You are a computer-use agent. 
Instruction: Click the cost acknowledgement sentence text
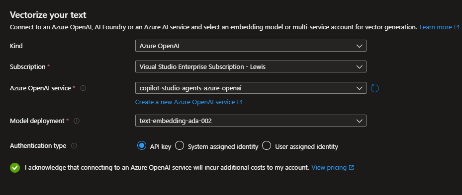click(x=167, y=168)
